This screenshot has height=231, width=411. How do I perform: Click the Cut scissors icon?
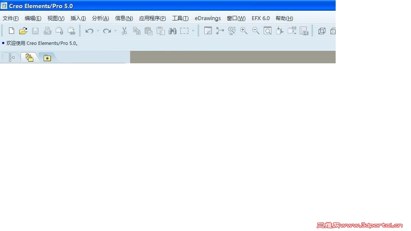(124, 31)
